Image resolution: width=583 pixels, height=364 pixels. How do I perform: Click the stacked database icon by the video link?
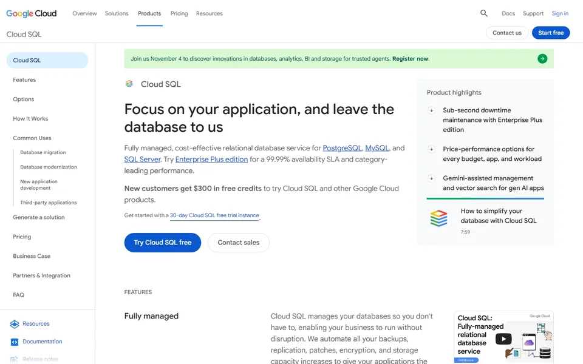(438, 218)
